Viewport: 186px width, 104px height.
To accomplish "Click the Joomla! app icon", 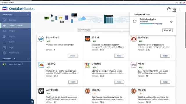I will point(87,65).
